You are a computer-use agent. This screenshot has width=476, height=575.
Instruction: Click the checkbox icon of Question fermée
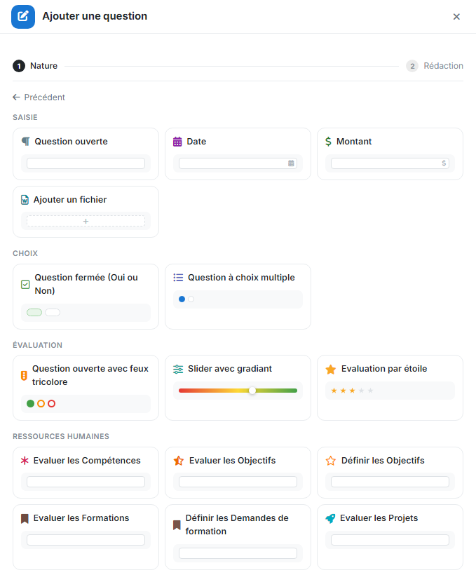click(x=25, y=284)
